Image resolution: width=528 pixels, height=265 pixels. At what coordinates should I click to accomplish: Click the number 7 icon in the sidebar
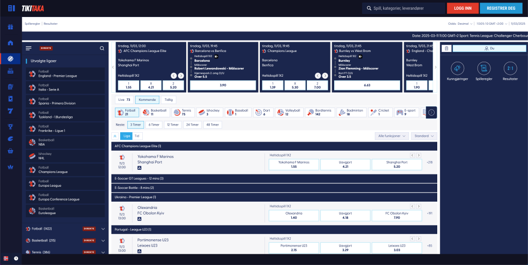[10, 111]
